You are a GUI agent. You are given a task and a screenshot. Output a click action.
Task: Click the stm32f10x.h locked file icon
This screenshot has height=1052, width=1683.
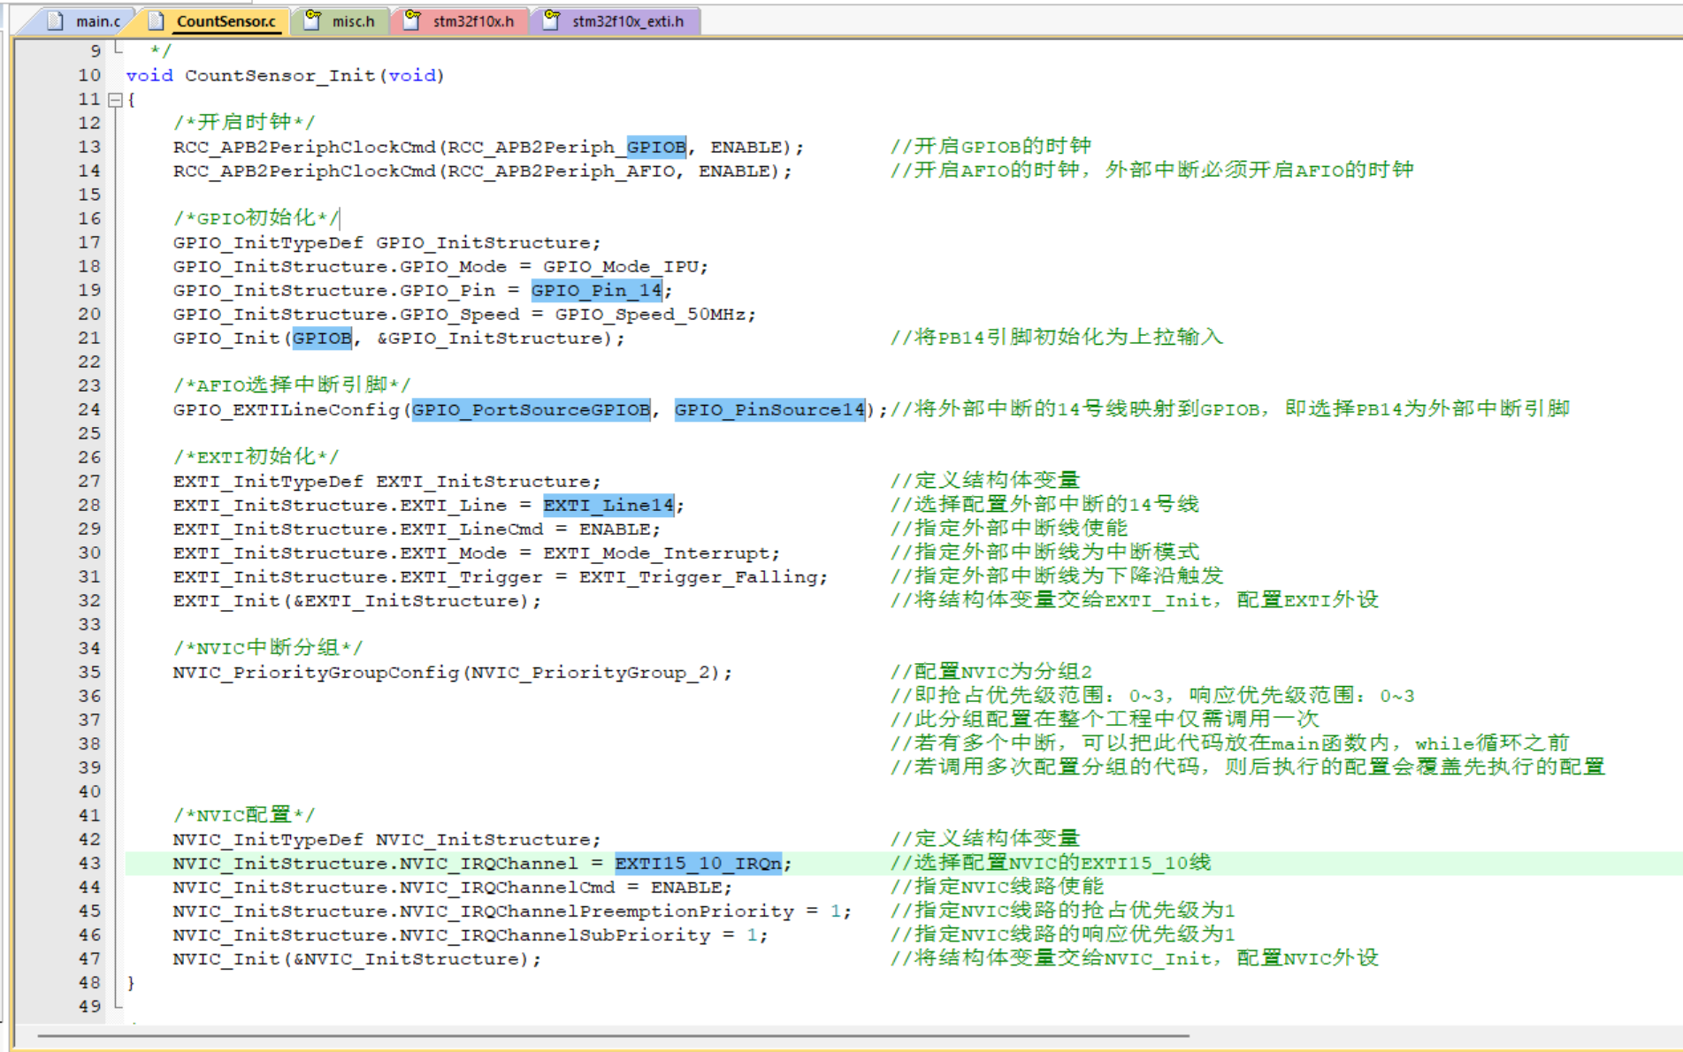pyautogui.click(x=412, y=19)
